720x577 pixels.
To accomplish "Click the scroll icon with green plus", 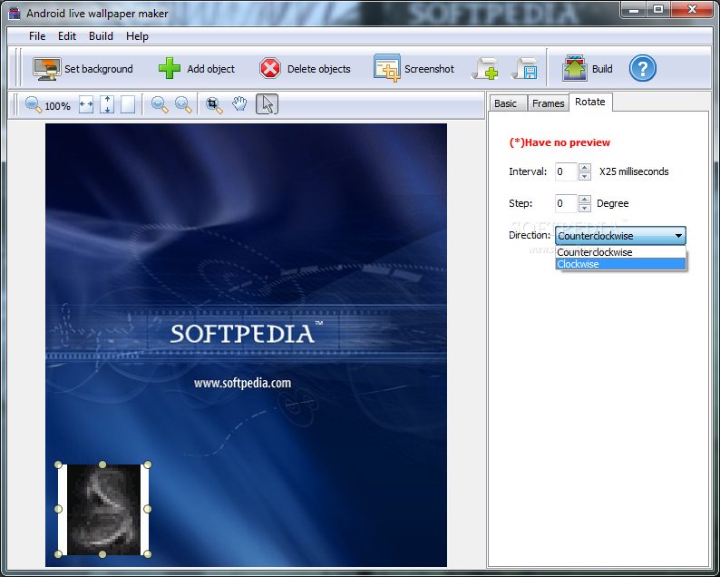I will [x=485, y=69].
